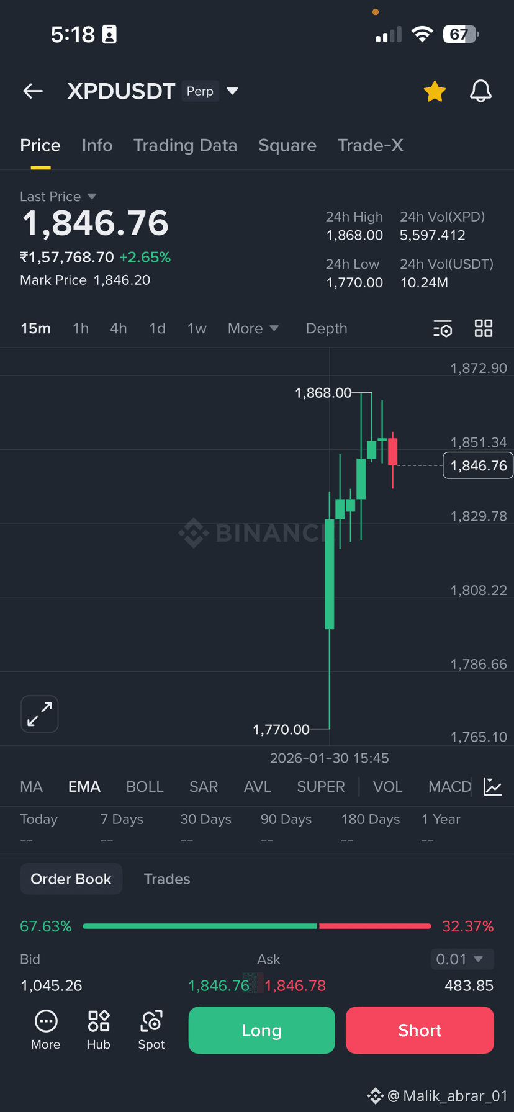Tap the green Long button

point(261,1030)
